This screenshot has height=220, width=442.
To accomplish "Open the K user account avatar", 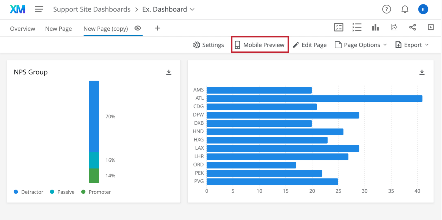I will tap(423, 9).
